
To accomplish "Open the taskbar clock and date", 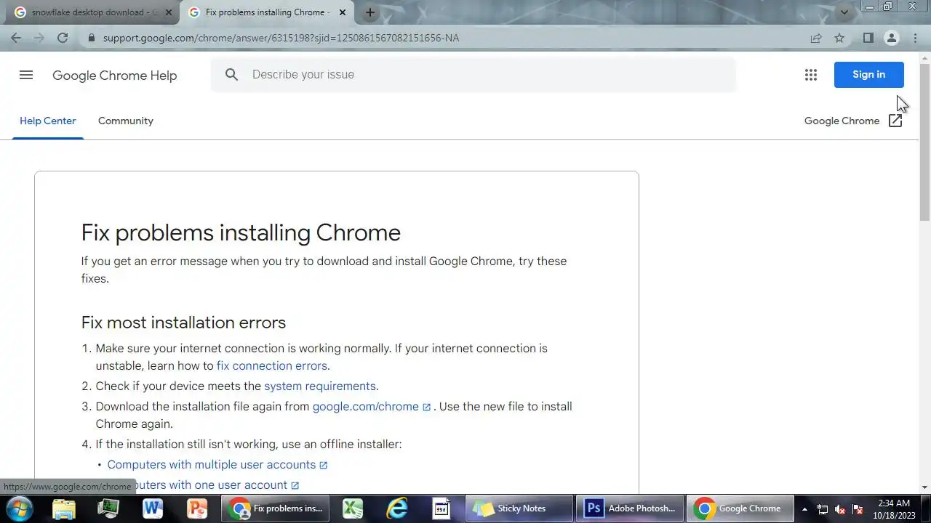I will 894,509.
